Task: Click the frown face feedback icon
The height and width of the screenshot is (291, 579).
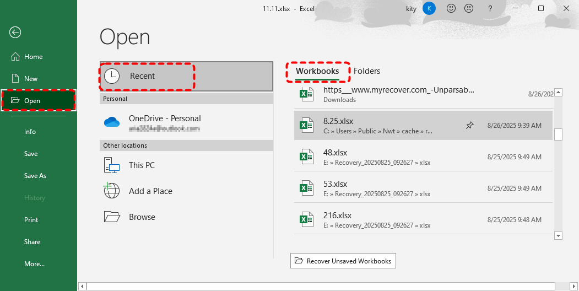Action: point(469,9)
